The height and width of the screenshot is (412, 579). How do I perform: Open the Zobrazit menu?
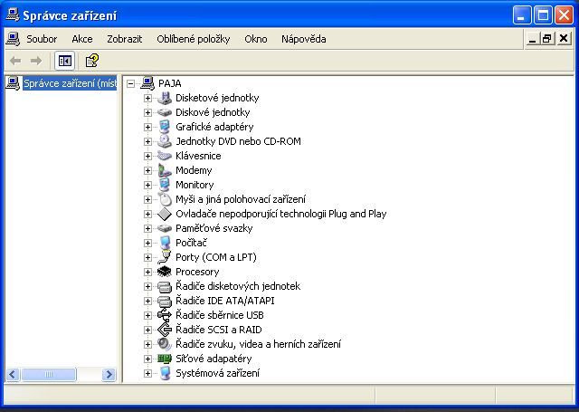click(125, 39)
